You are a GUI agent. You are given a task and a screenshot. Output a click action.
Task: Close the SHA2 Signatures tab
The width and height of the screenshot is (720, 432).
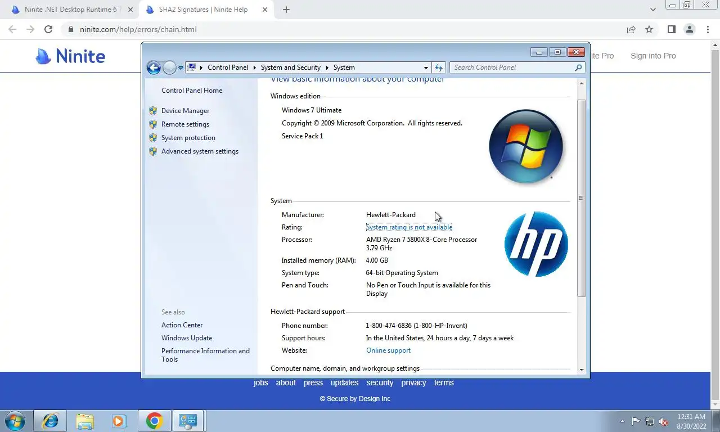click(x=264, y=10)
